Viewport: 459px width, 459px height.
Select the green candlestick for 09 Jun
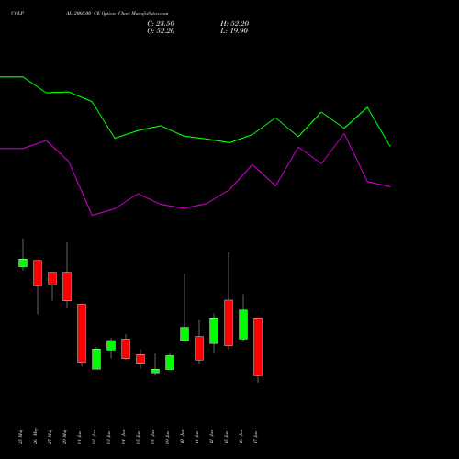click(170, 363)
